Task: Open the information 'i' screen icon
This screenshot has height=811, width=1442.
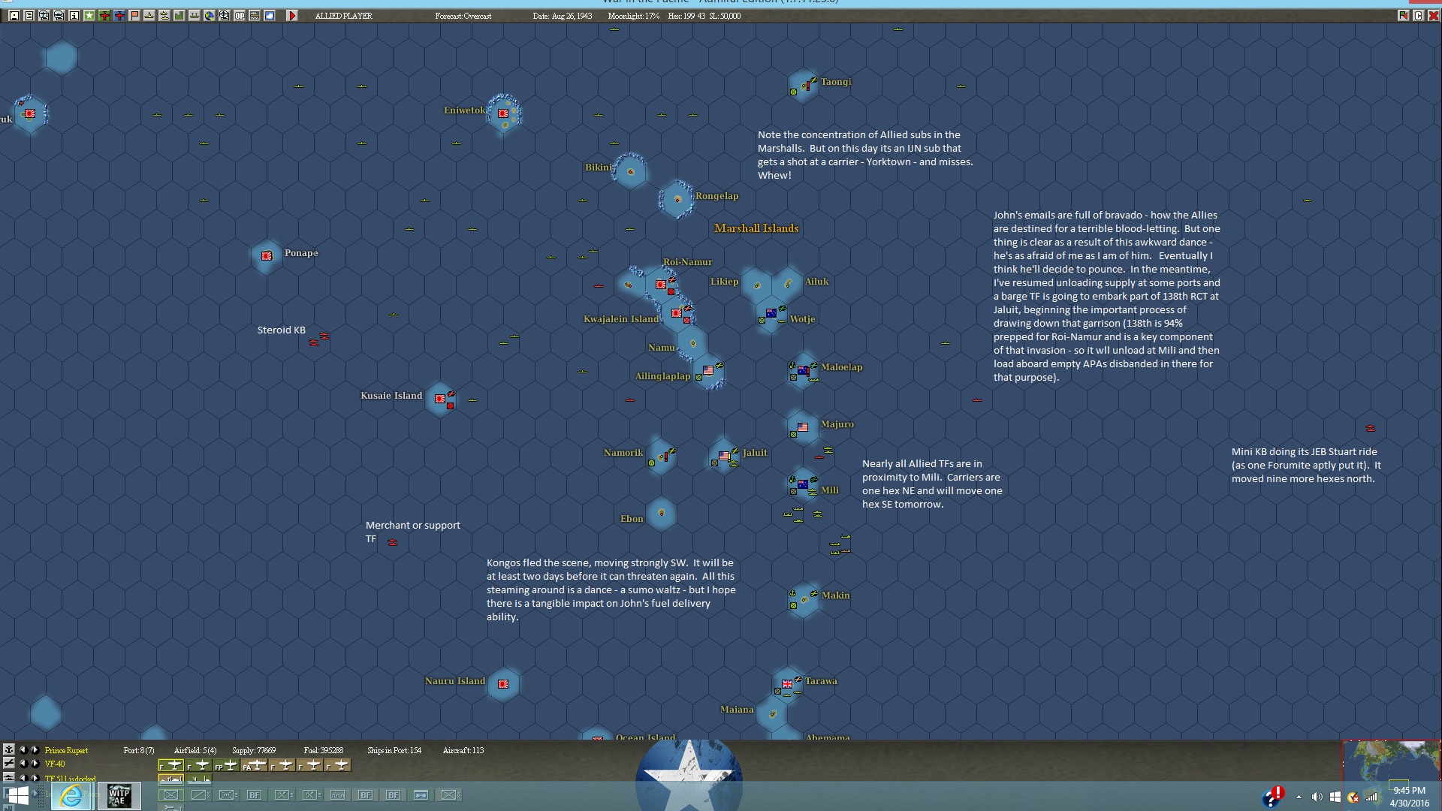Action: 74,16
